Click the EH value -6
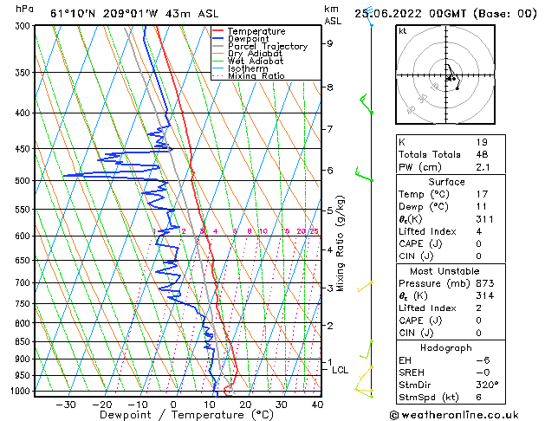Viewport: 545px width, 421px height. 483,360
